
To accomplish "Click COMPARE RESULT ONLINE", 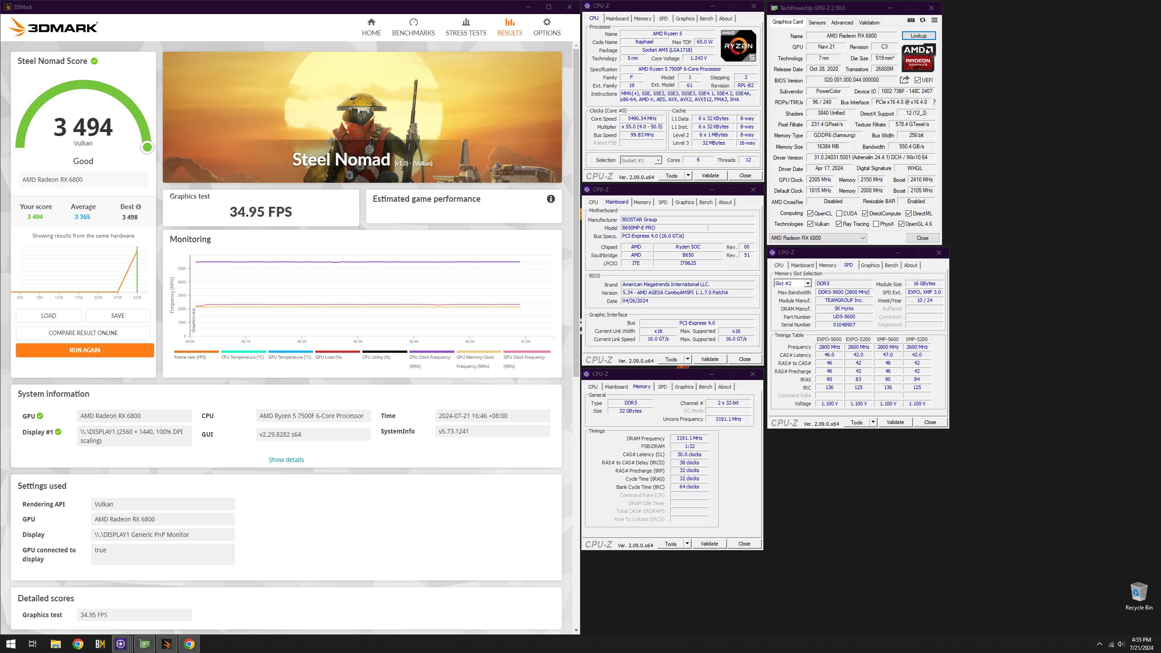I will [83, 333].
